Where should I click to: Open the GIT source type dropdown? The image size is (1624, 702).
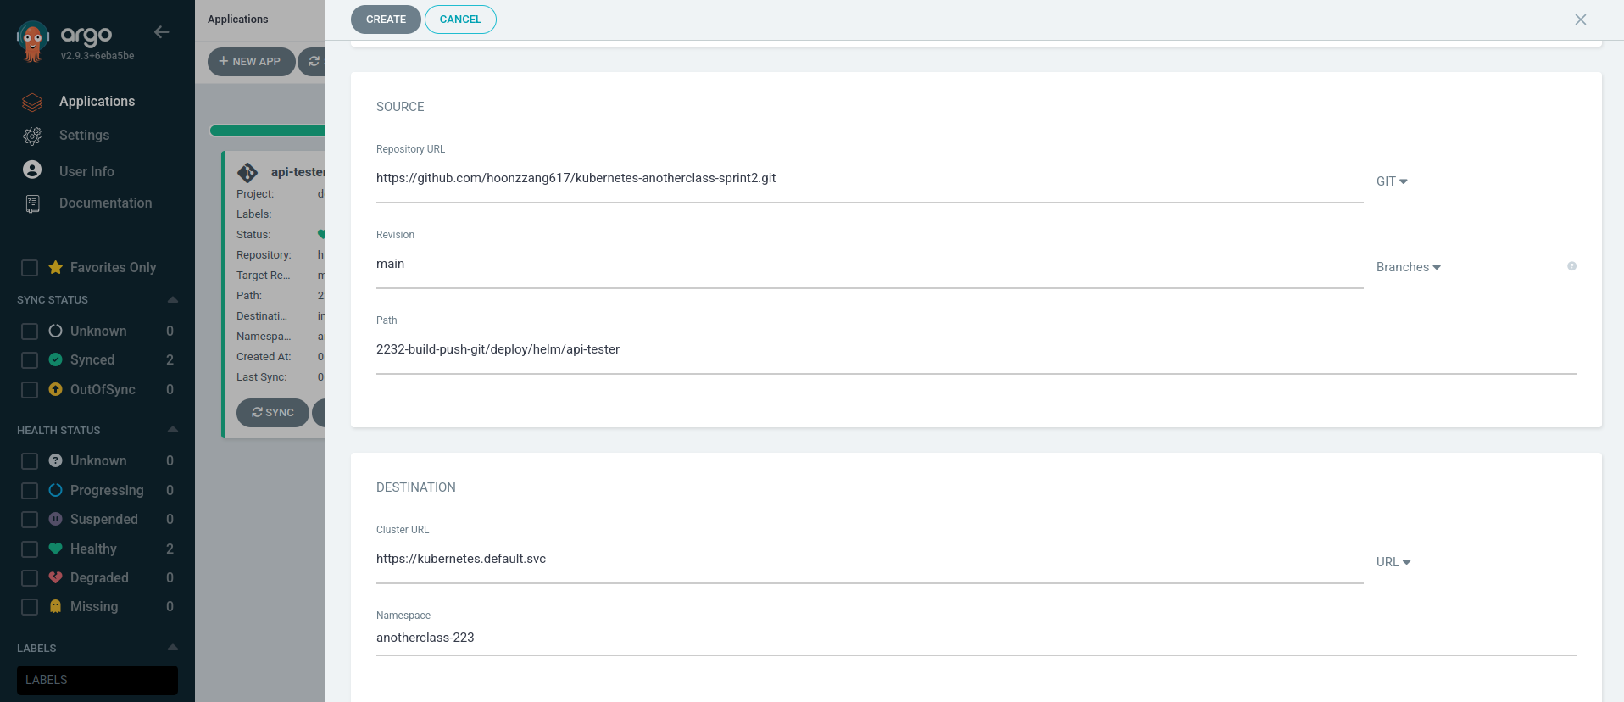tap(1392, 181)
